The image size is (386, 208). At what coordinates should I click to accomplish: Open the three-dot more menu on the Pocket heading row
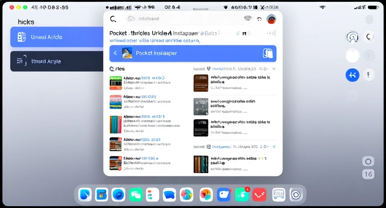click(x=270, y=33)
